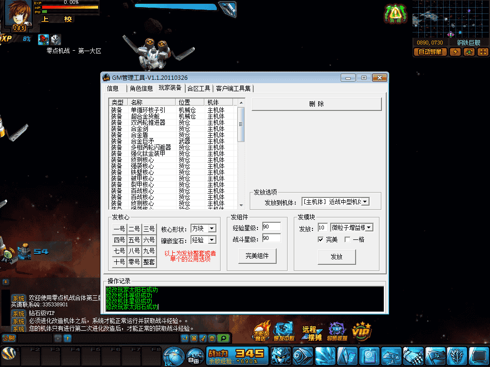
Task: Select the 强化钛金装甲 equipment row
Action: (x=172, y=153)
